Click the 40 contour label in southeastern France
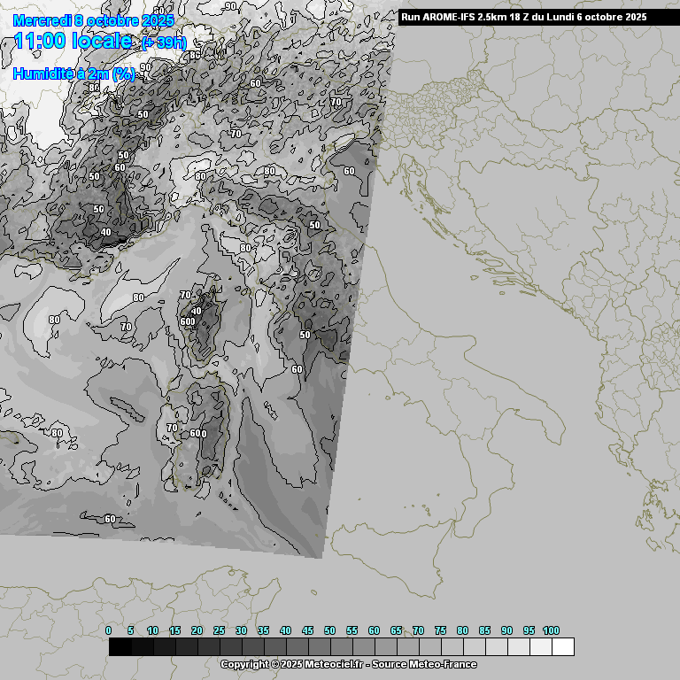The height and width of the screenshot is (680, 680). click(x=105, y=232)
